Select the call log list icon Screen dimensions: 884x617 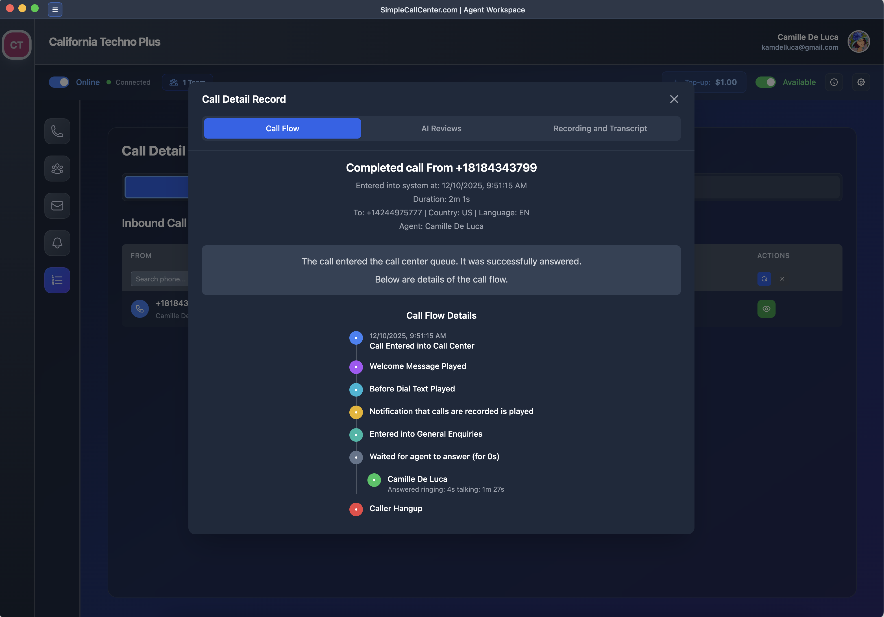57,280
